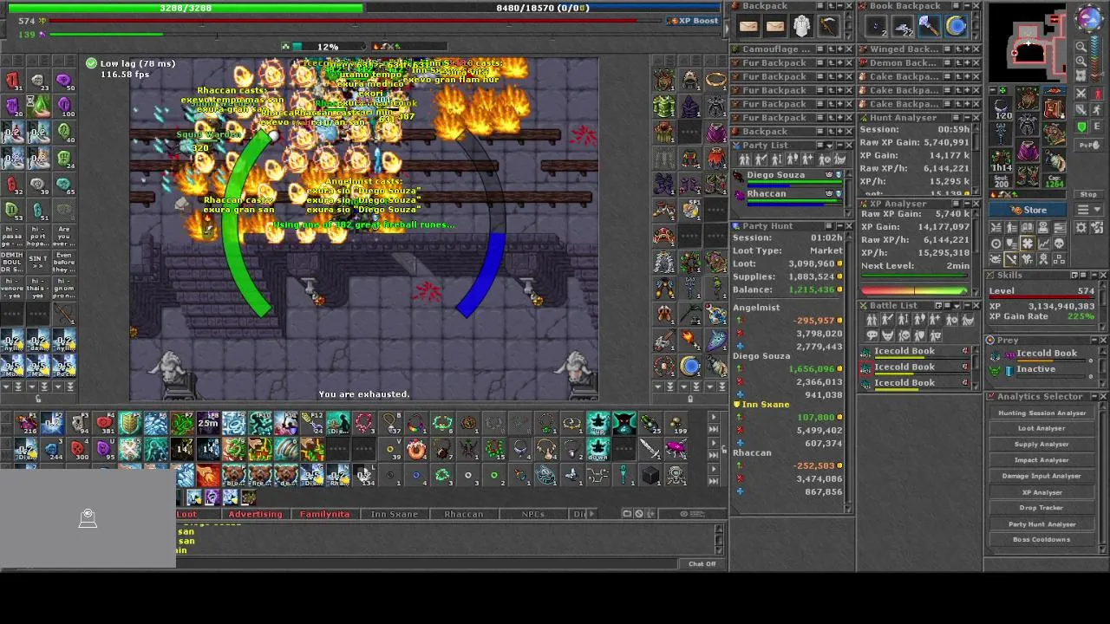Toggle the speech bubble filter in Battle List
Screen dimensions: 1110x624
pyautogui.click(x=872, y=335)
